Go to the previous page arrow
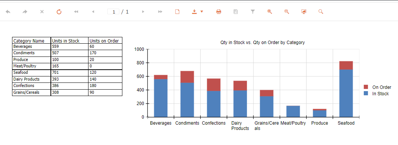Screen dimensions: 398x145 tap(93, 12)
